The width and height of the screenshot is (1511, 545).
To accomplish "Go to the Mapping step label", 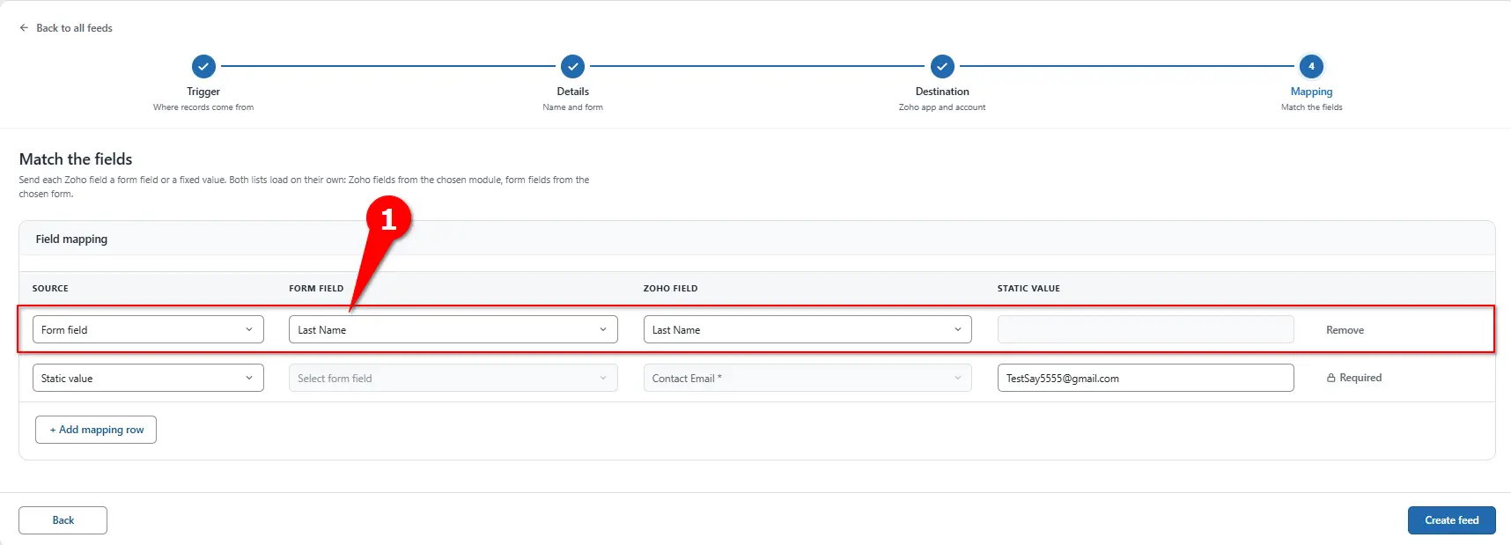I will (1311, 92).
